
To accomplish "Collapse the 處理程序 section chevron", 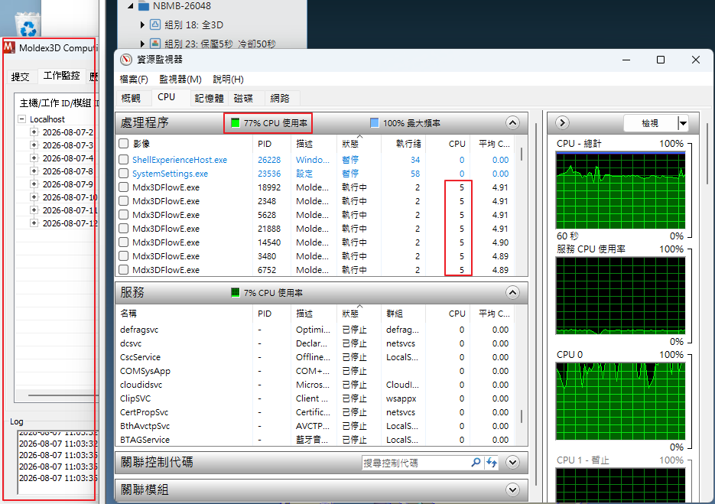I will [x=512, y=122].
